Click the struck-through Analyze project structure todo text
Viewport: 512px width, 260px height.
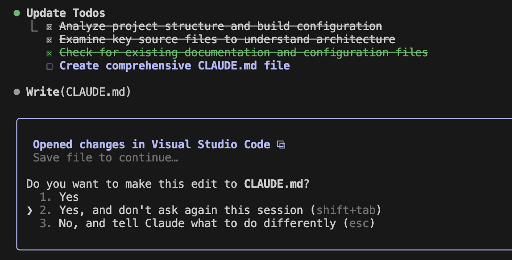221,26
